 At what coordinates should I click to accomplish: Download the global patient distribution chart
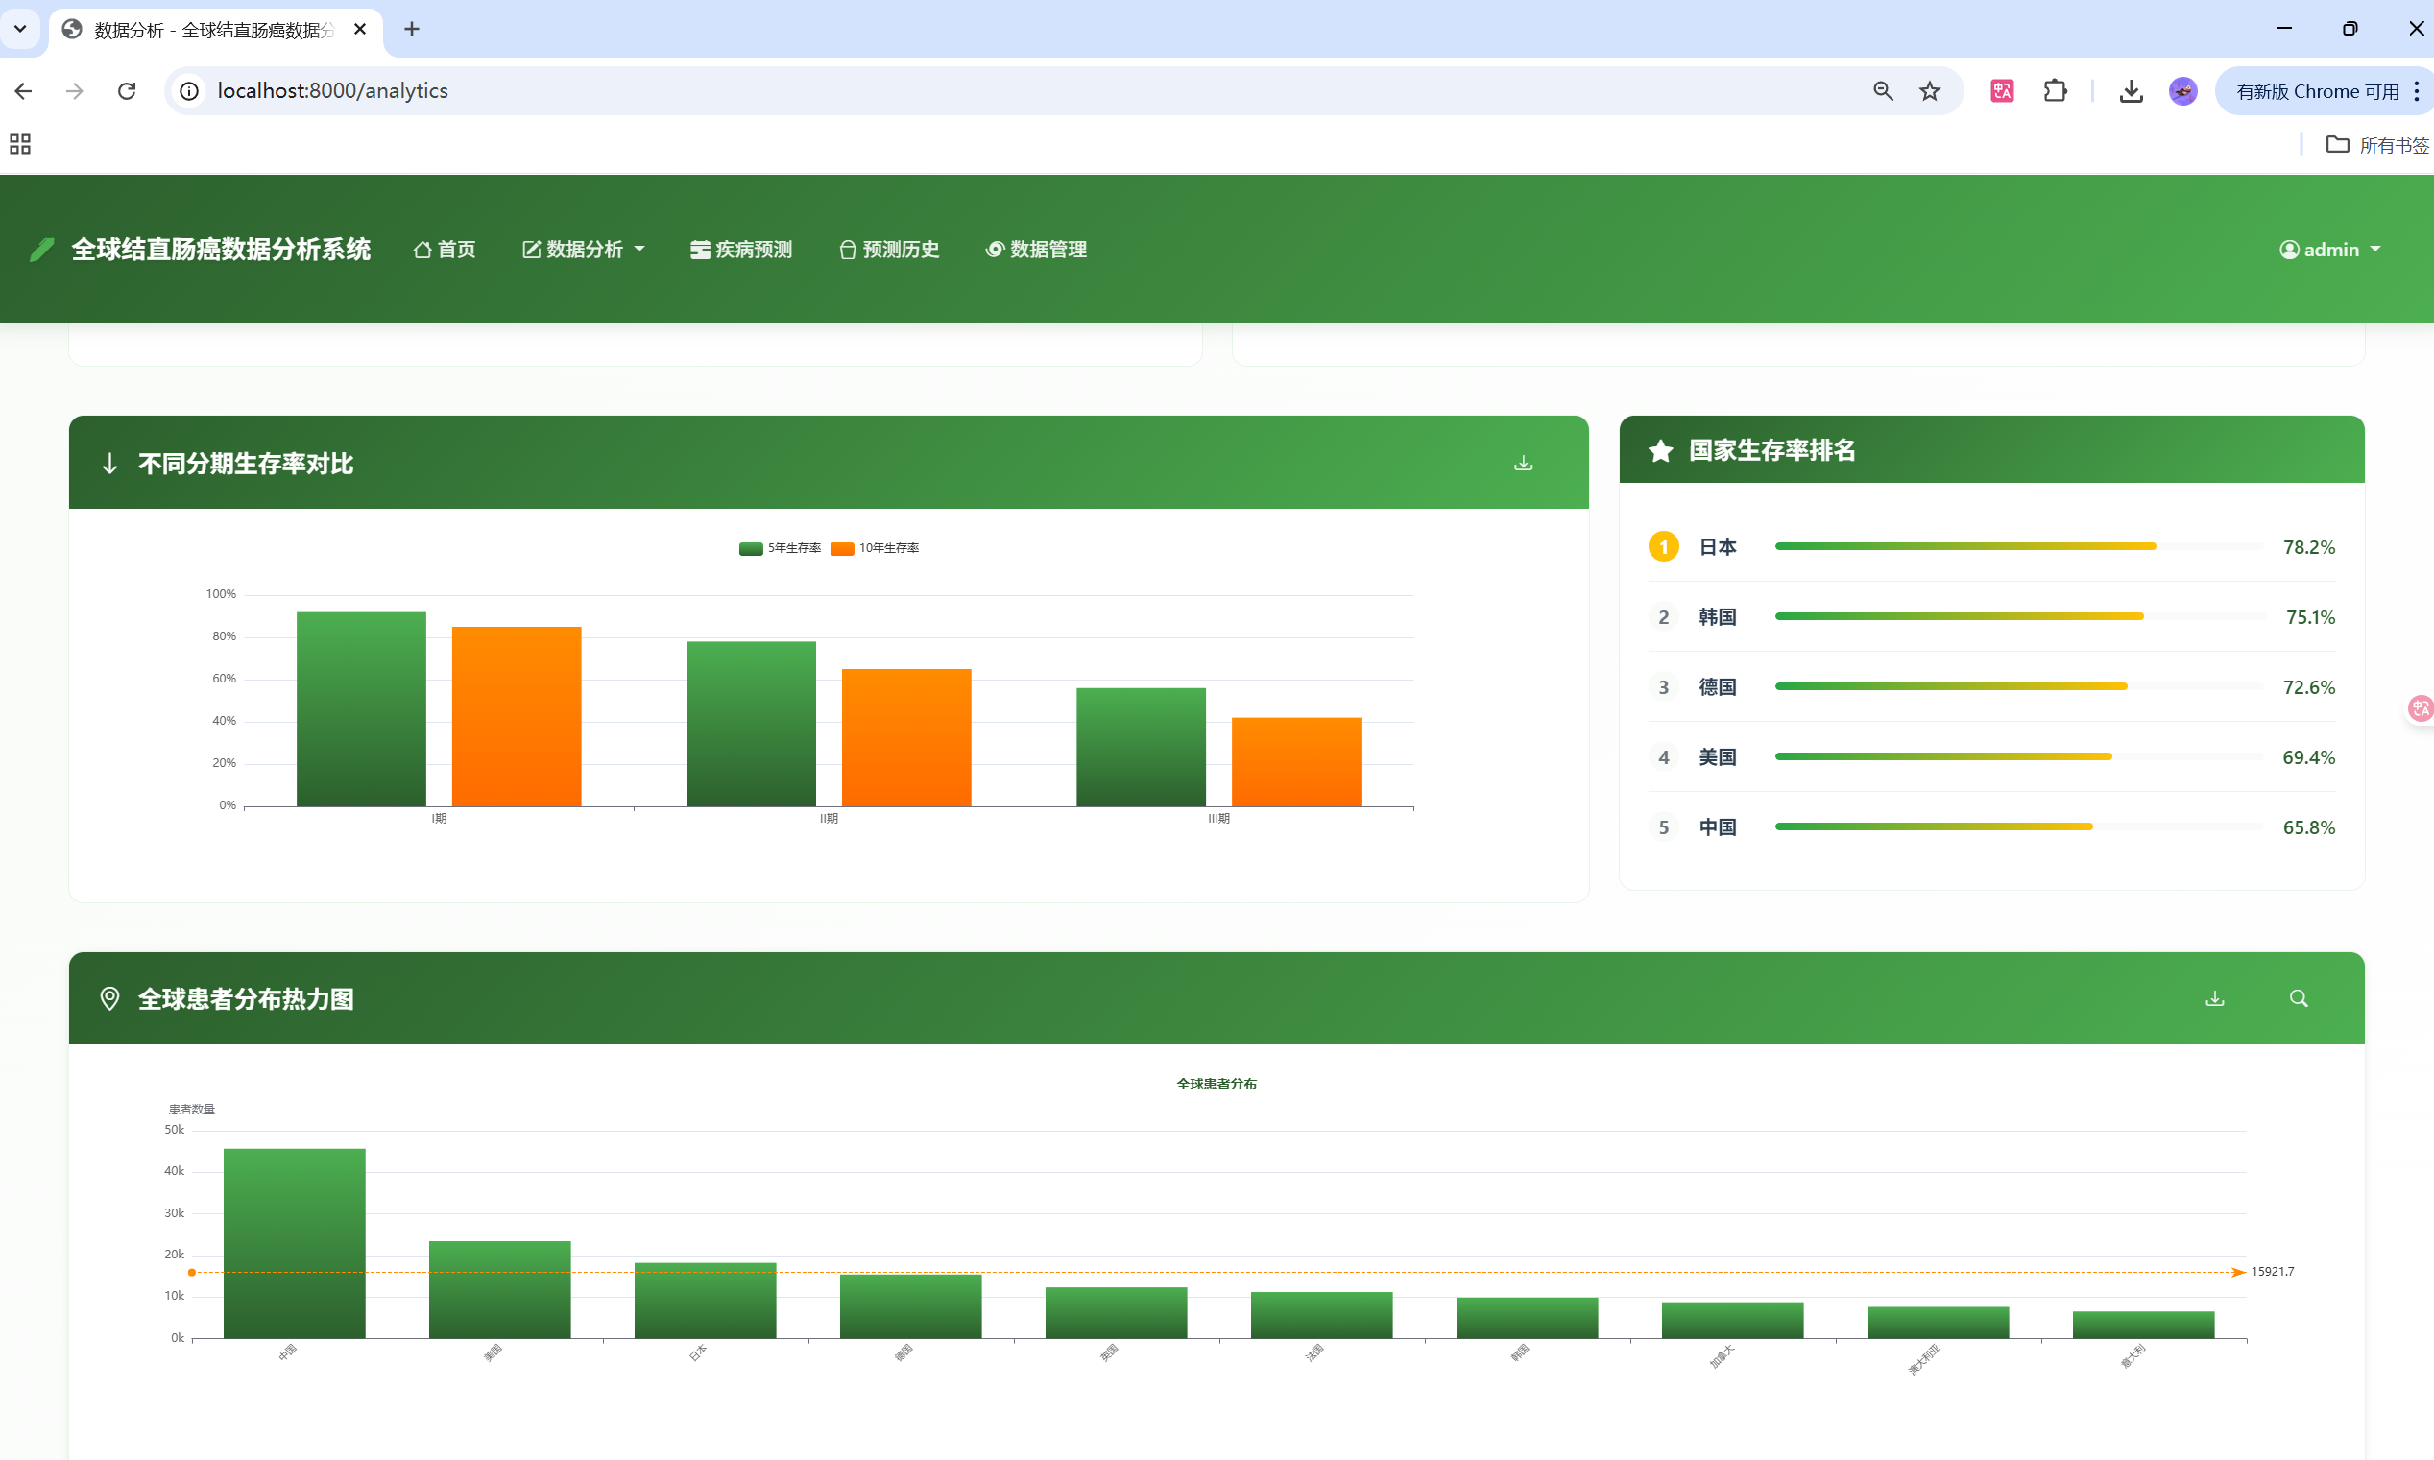pos(2215,998)
